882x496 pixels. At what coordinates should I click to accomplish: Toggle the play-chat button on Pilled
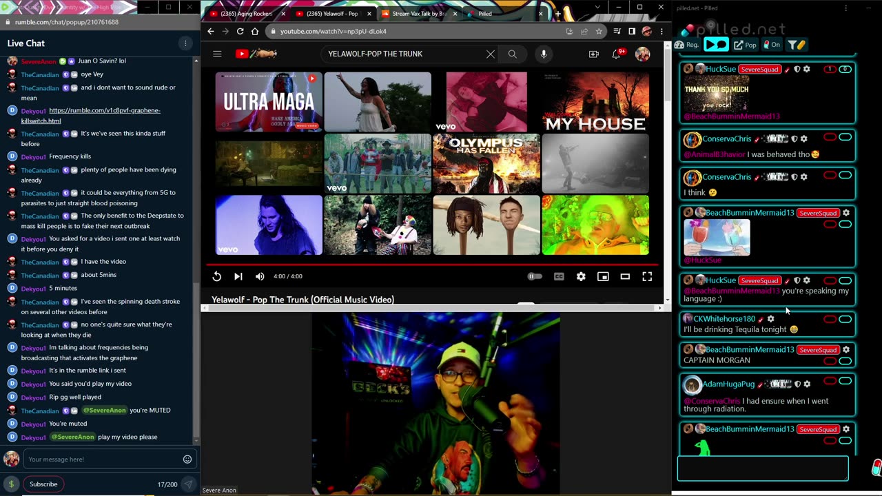(x=716, y=45)
